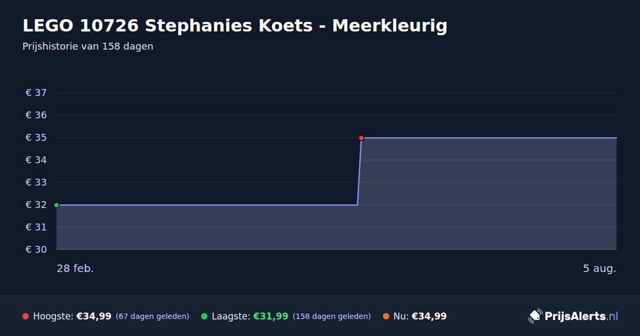The image size is (640, 336).
Task: Click the green lowest-price point on the chart
Action: (57, 205)
